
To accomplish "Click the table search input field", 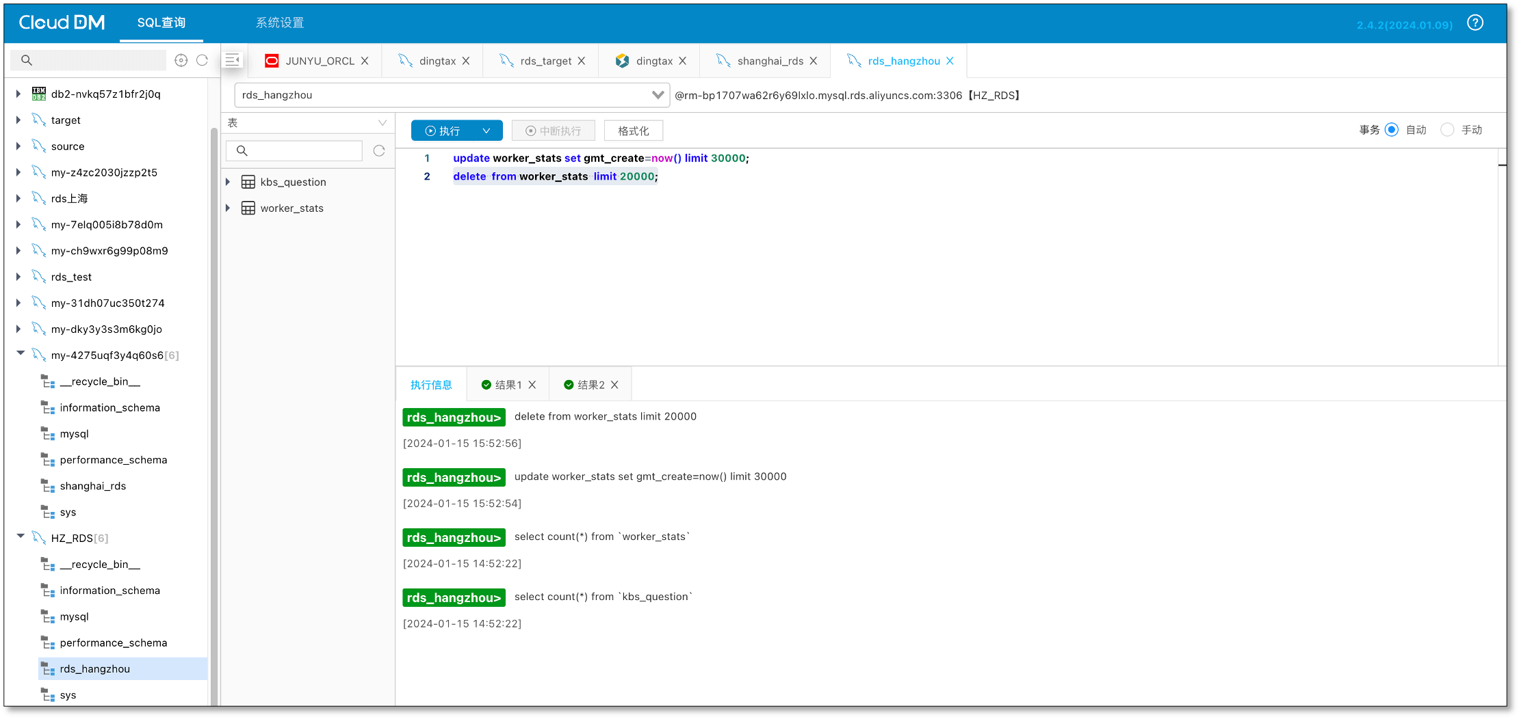I will coord(294,150).
